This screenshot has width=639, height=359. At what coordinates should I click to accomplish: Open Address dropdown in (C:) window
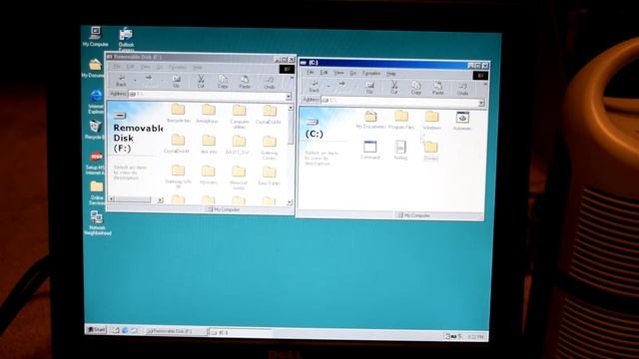tap(481, 103)
